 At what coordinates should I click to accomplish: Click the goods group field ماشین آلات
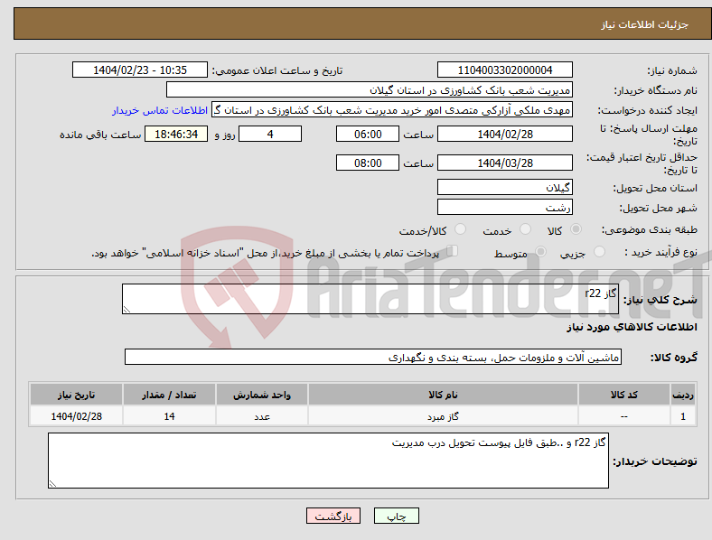[x=373, y=357]
